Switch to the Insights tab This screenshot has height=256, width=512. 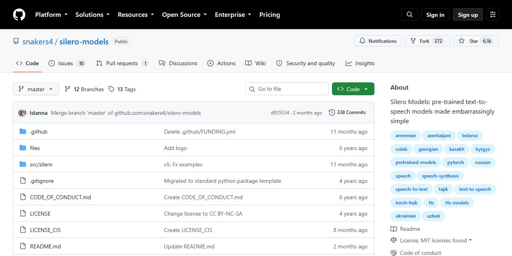pyautogui.click(x=360, y=63)
